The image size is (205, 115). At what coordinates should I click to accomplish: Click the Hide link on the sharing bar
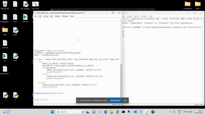(x=125, y=100)
